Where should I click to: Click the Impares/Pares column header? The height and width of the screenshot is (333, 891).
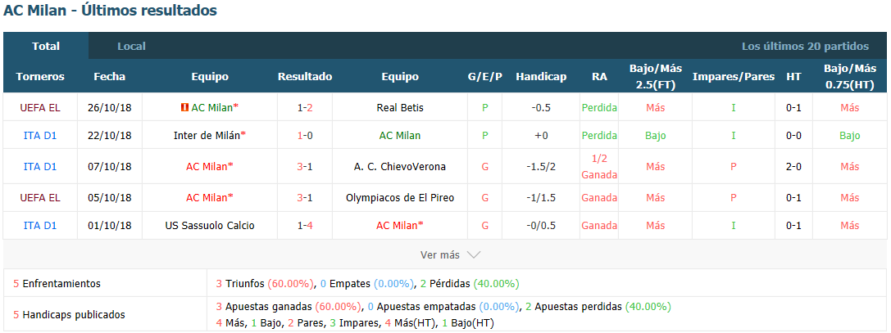point(734,77)
